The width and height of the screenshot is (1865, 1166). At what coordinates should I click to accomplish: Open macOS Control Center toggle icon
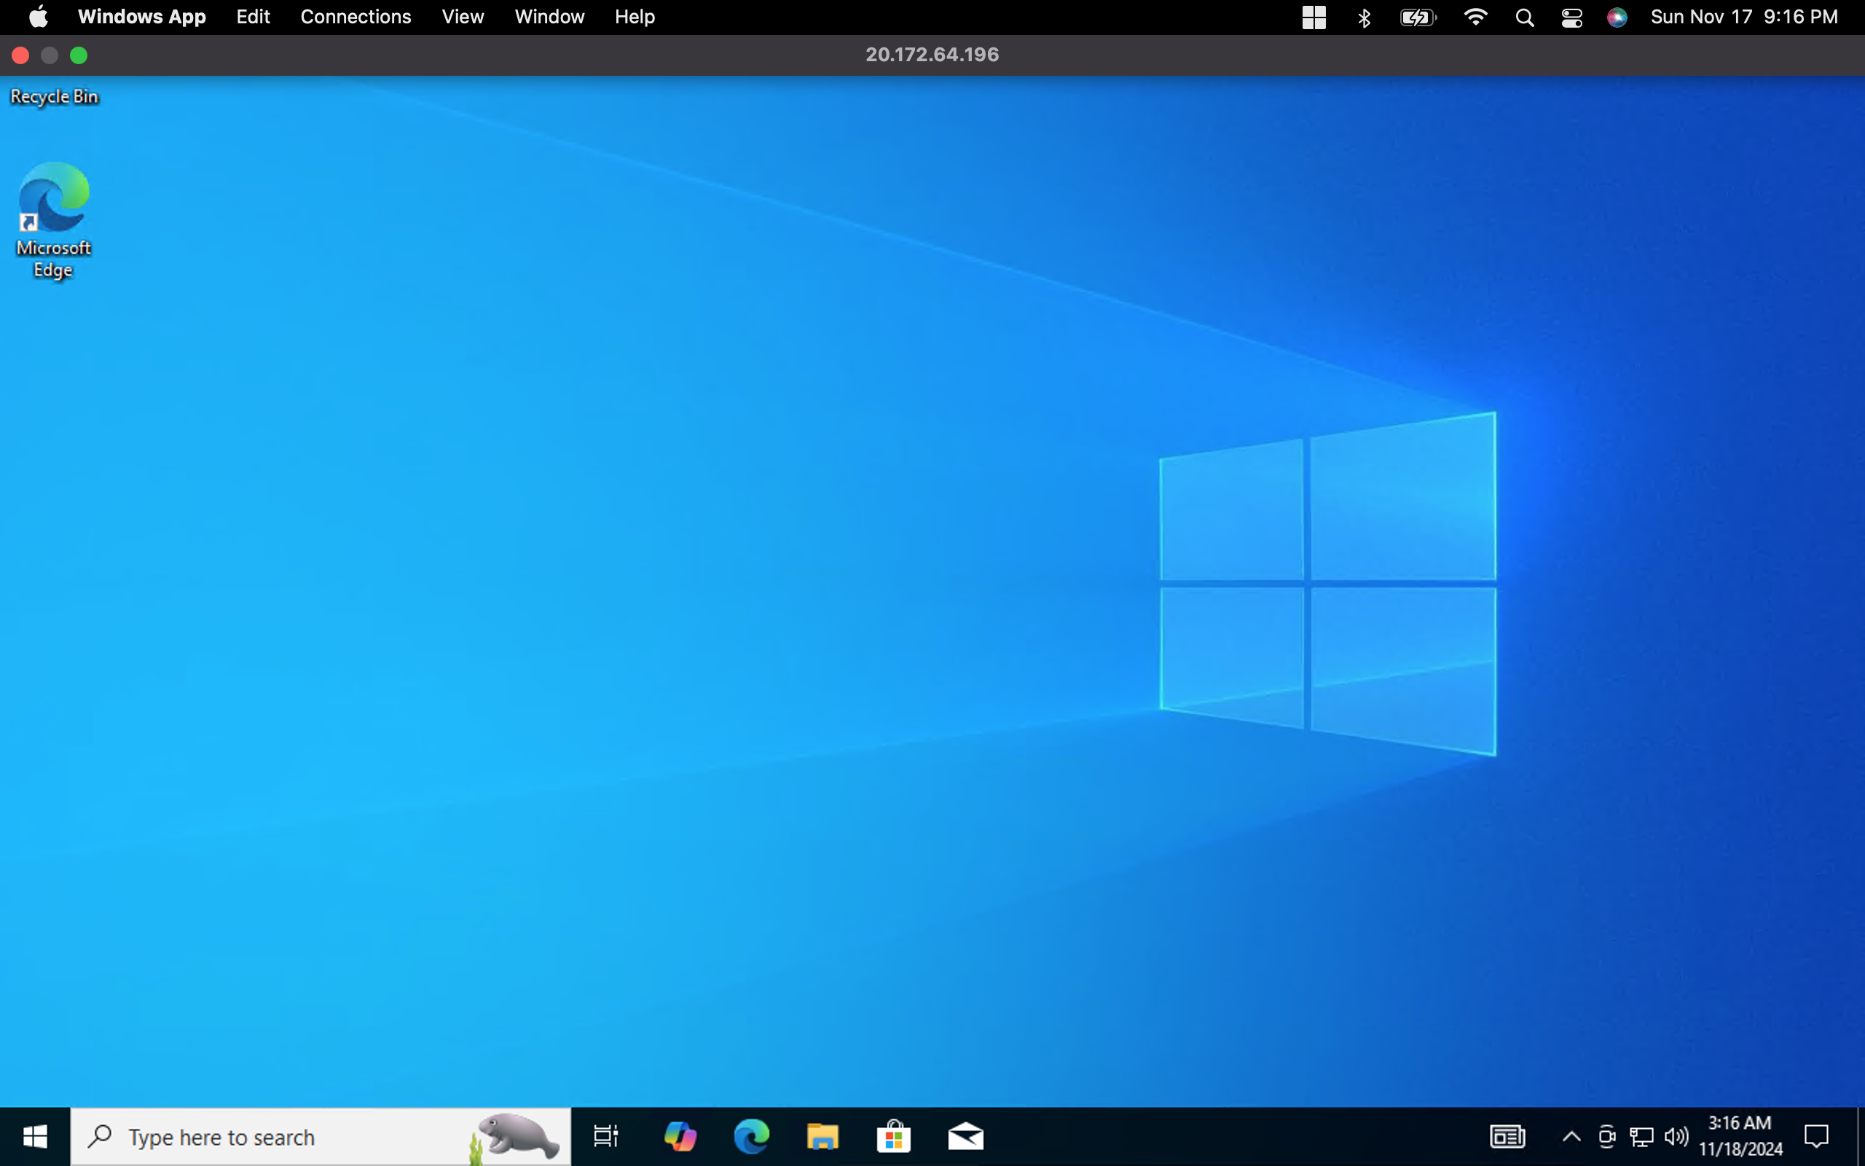click(x=1571, y=17)
